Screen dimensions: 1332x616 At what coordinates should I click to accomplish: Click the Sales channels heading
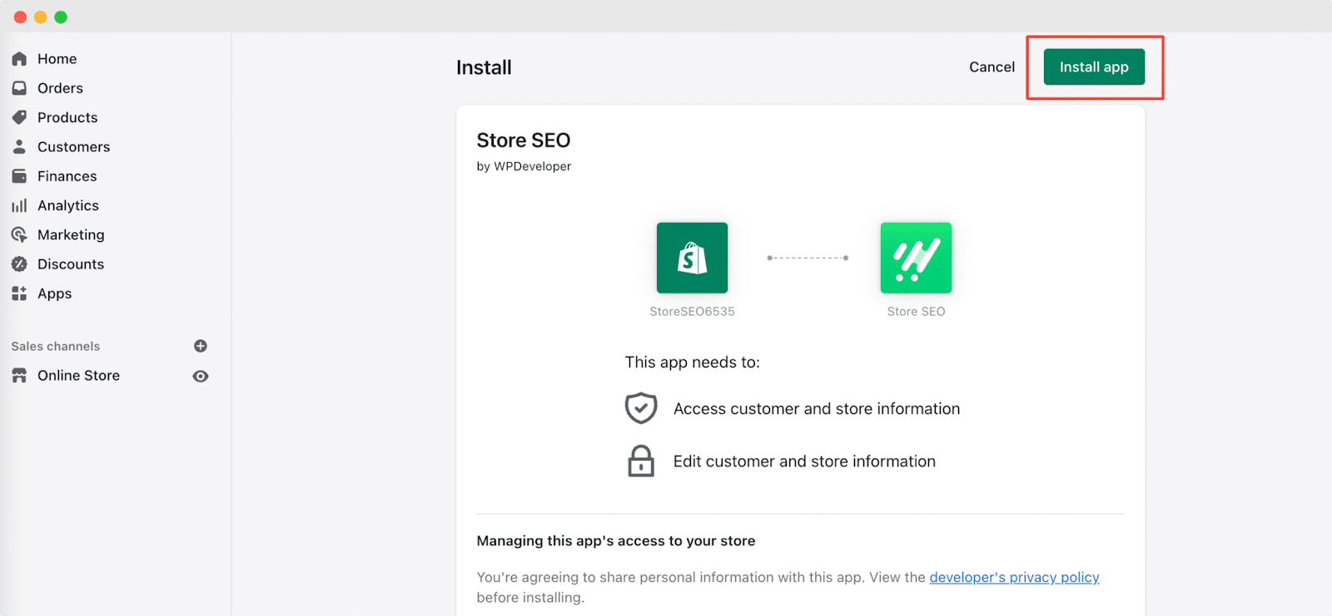pyautogui.click(x=55, y=346)
